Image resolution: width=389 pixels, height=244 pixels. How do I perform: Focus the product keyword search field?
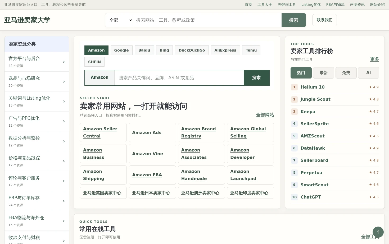[x=179, y=78]
